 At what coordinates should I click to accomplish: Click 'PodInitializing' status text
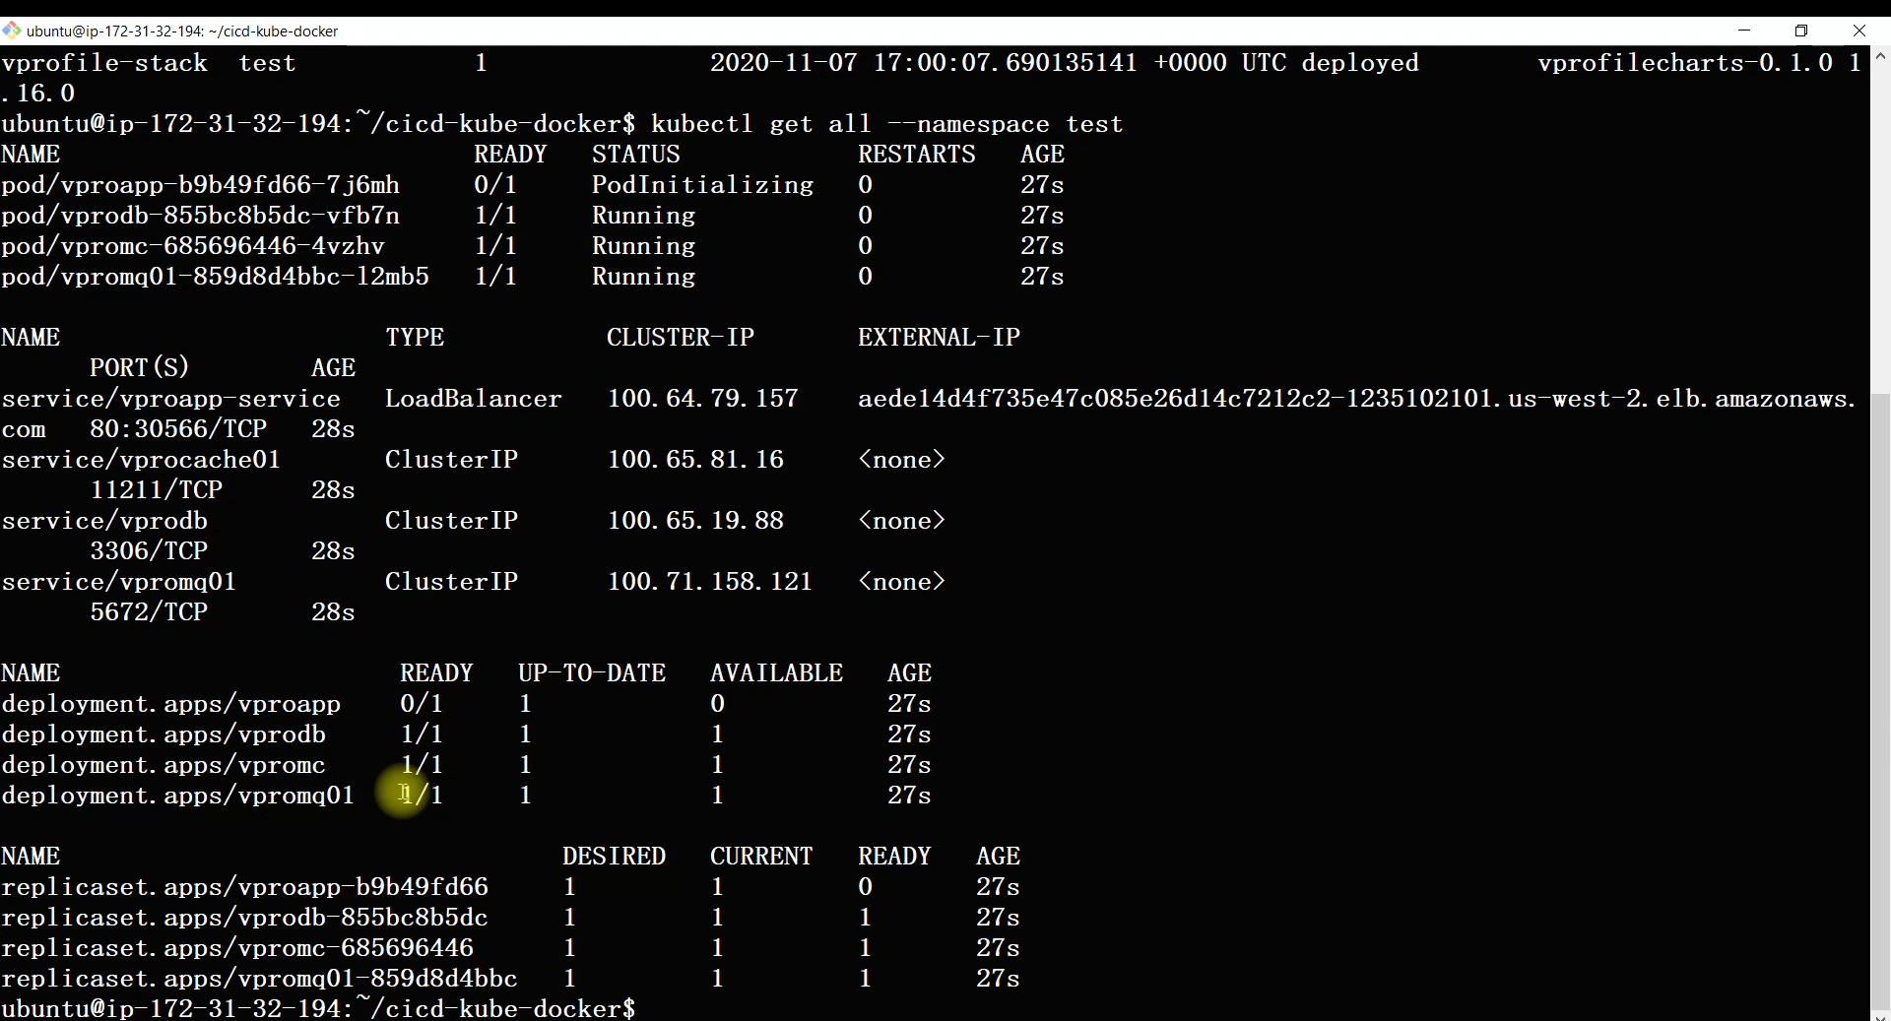[702, 185]
